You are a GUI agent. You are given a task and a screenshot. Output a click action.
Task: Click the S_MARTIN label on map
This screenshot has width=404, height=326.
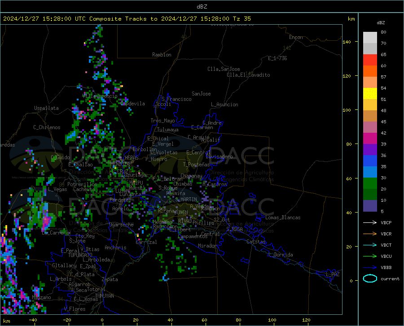click(x=186, y=200)
